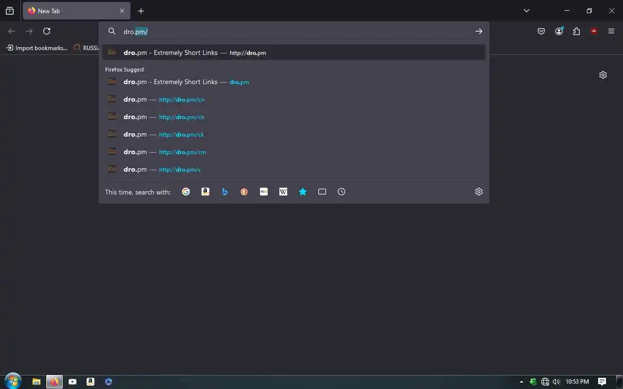Personalize New Tab with gear icon

click(603, 75)
